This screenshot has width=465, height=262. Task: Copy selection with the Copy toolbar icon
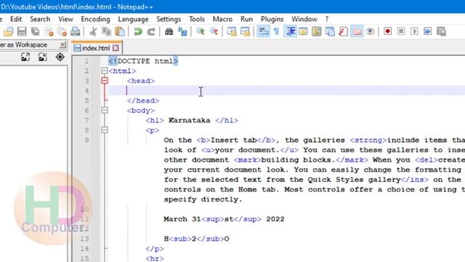point(106,31)
